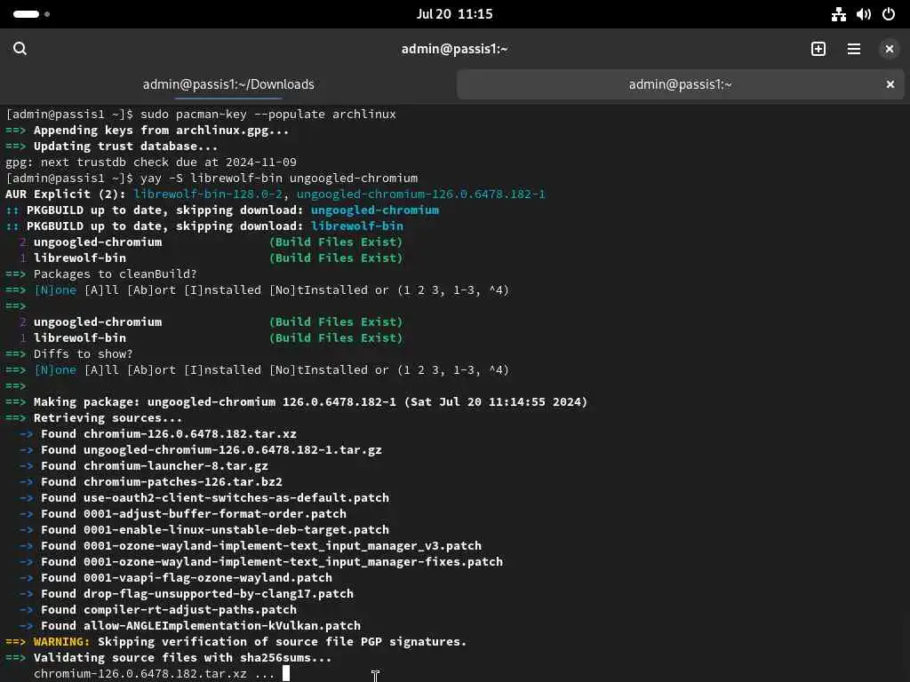Click 'ungoogled-chromium-126.0.6478.182-1' in AUR Explicit line

point(421,194)
